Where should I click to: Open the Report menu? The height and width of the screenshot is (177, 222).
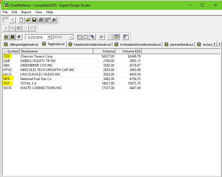click(x=26, y=12)
